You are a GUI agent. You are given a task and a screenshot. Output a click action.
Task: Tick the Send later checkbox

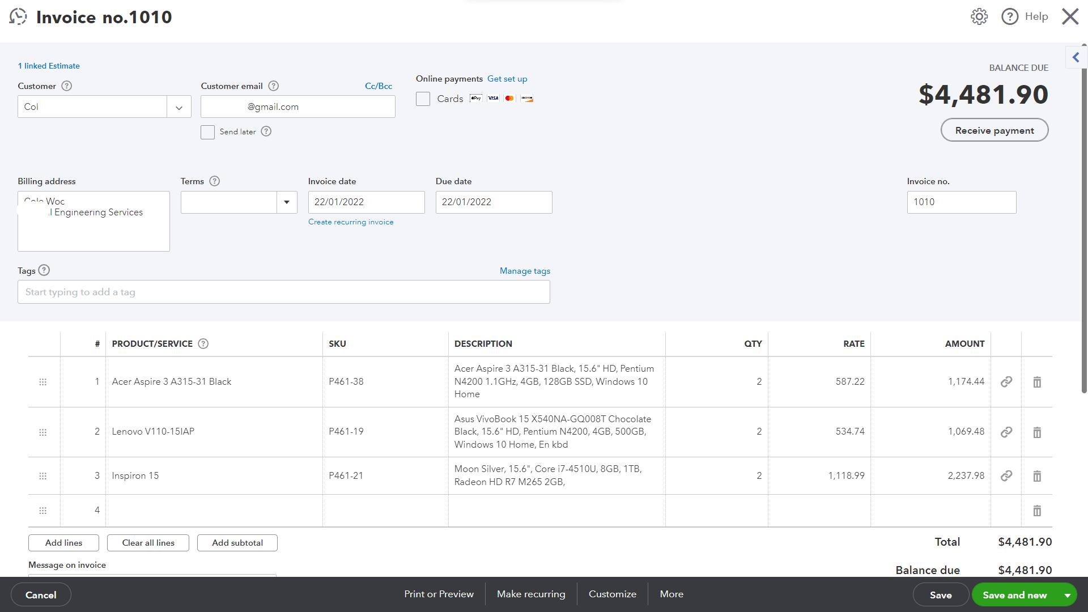pos(207,132)
